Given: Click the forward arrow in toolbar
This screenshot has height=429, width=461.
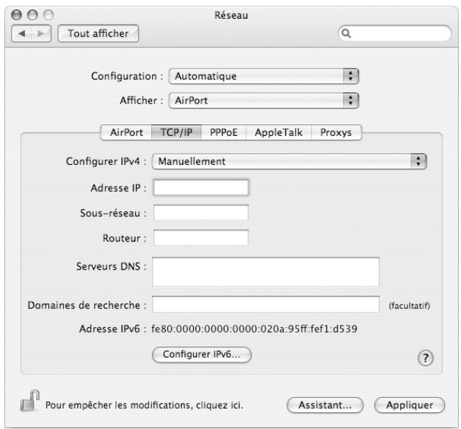Looking at the screenshot, I should (41, 33).
